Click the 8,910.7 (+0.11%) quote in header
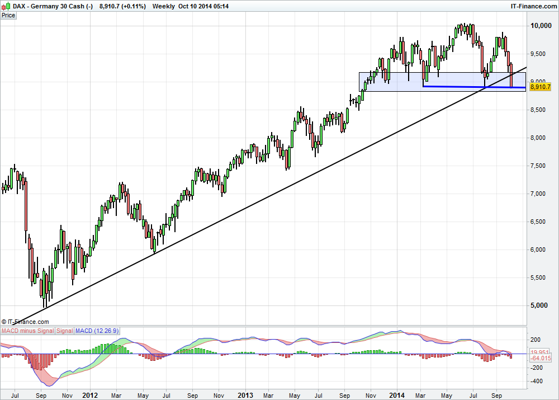Viewport: 559px width, 400px height. (x=122, y=6)
